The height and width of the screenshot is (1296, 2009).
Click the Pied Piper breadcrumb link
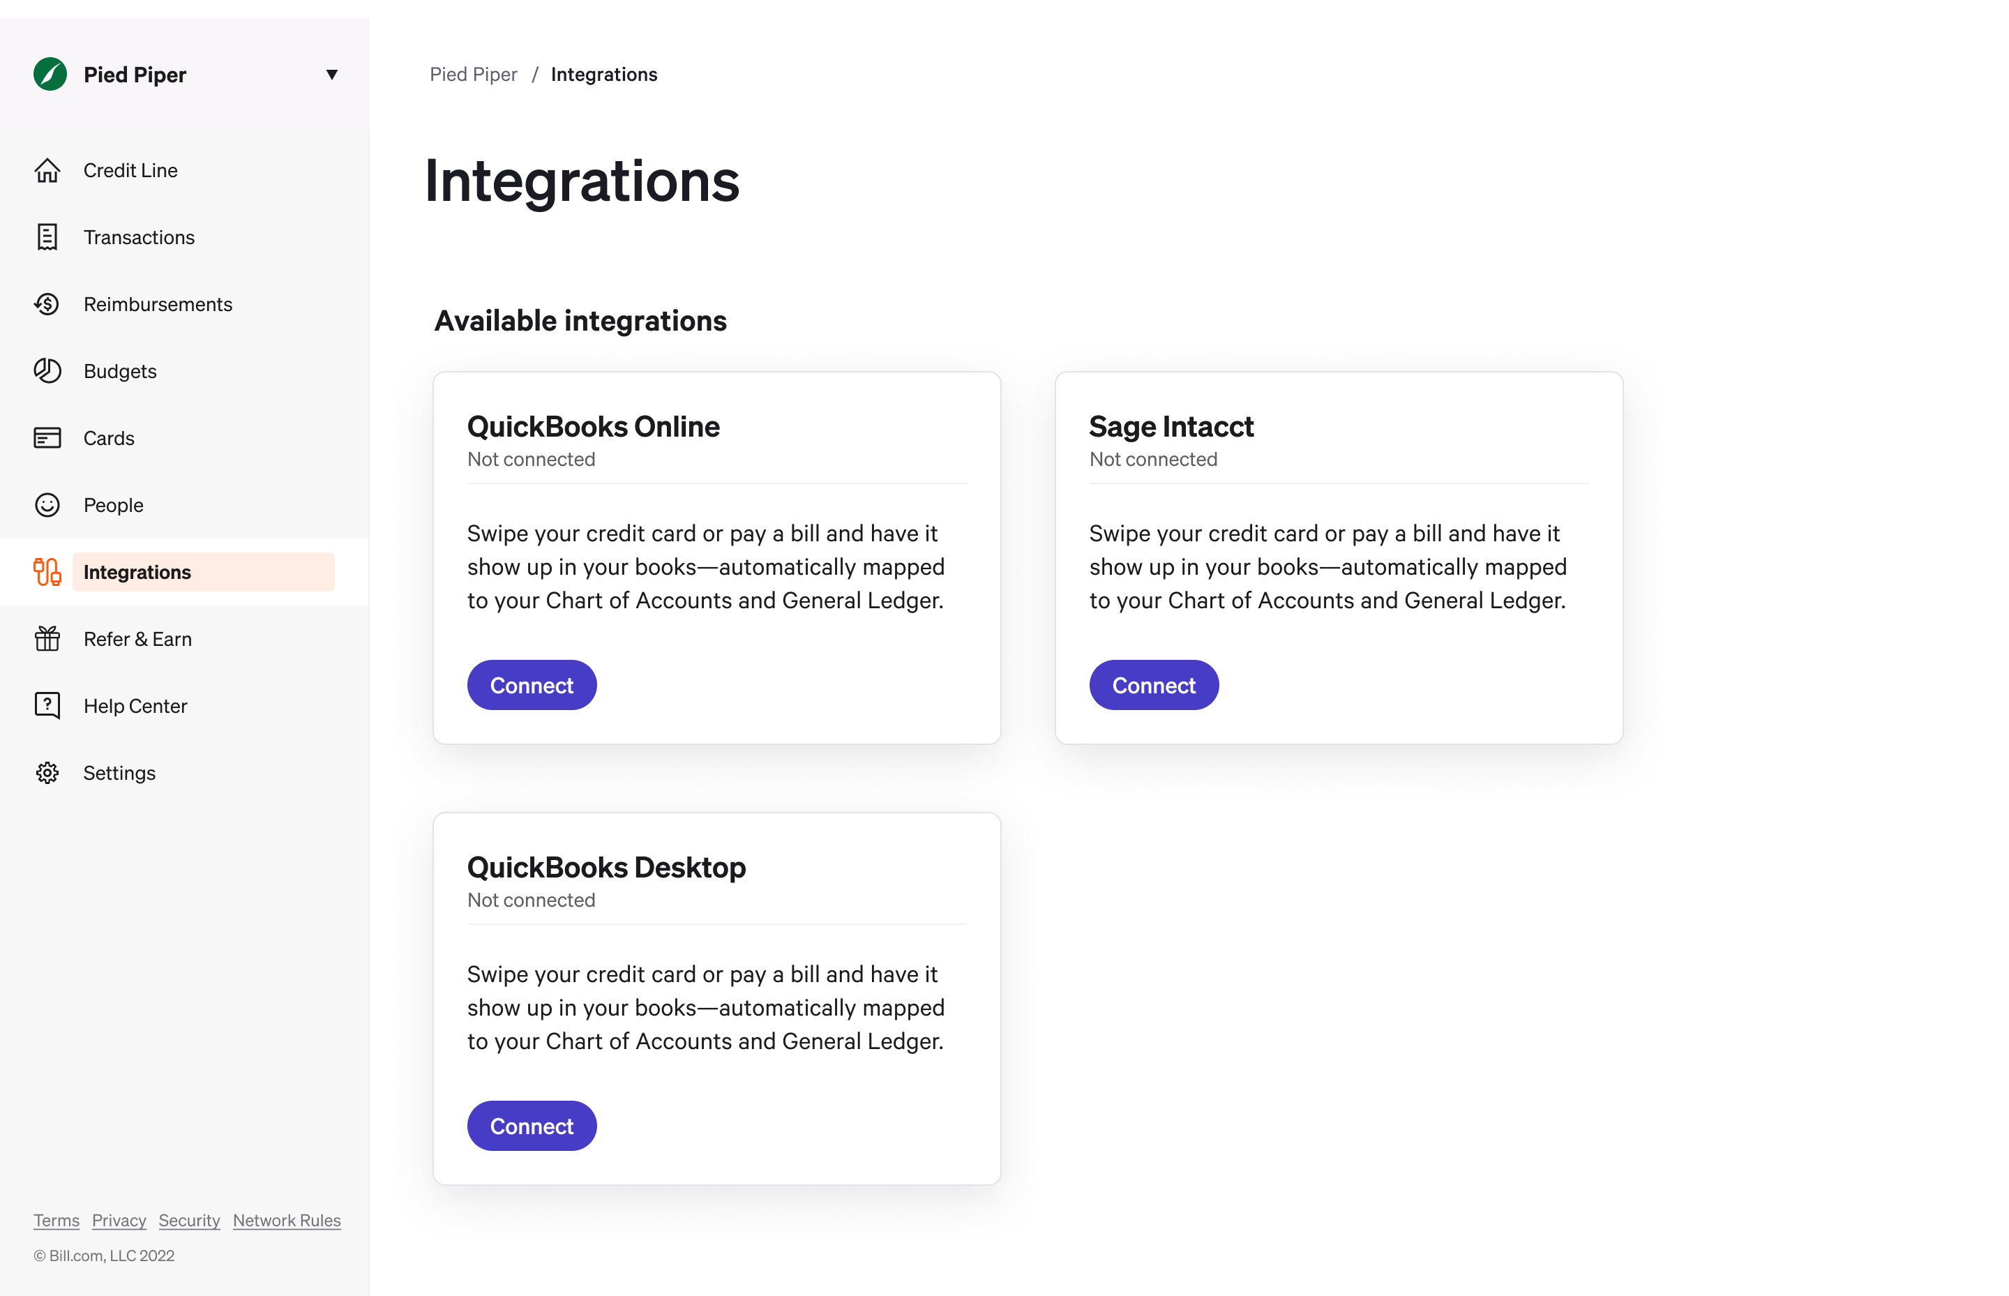pos(473,74)
